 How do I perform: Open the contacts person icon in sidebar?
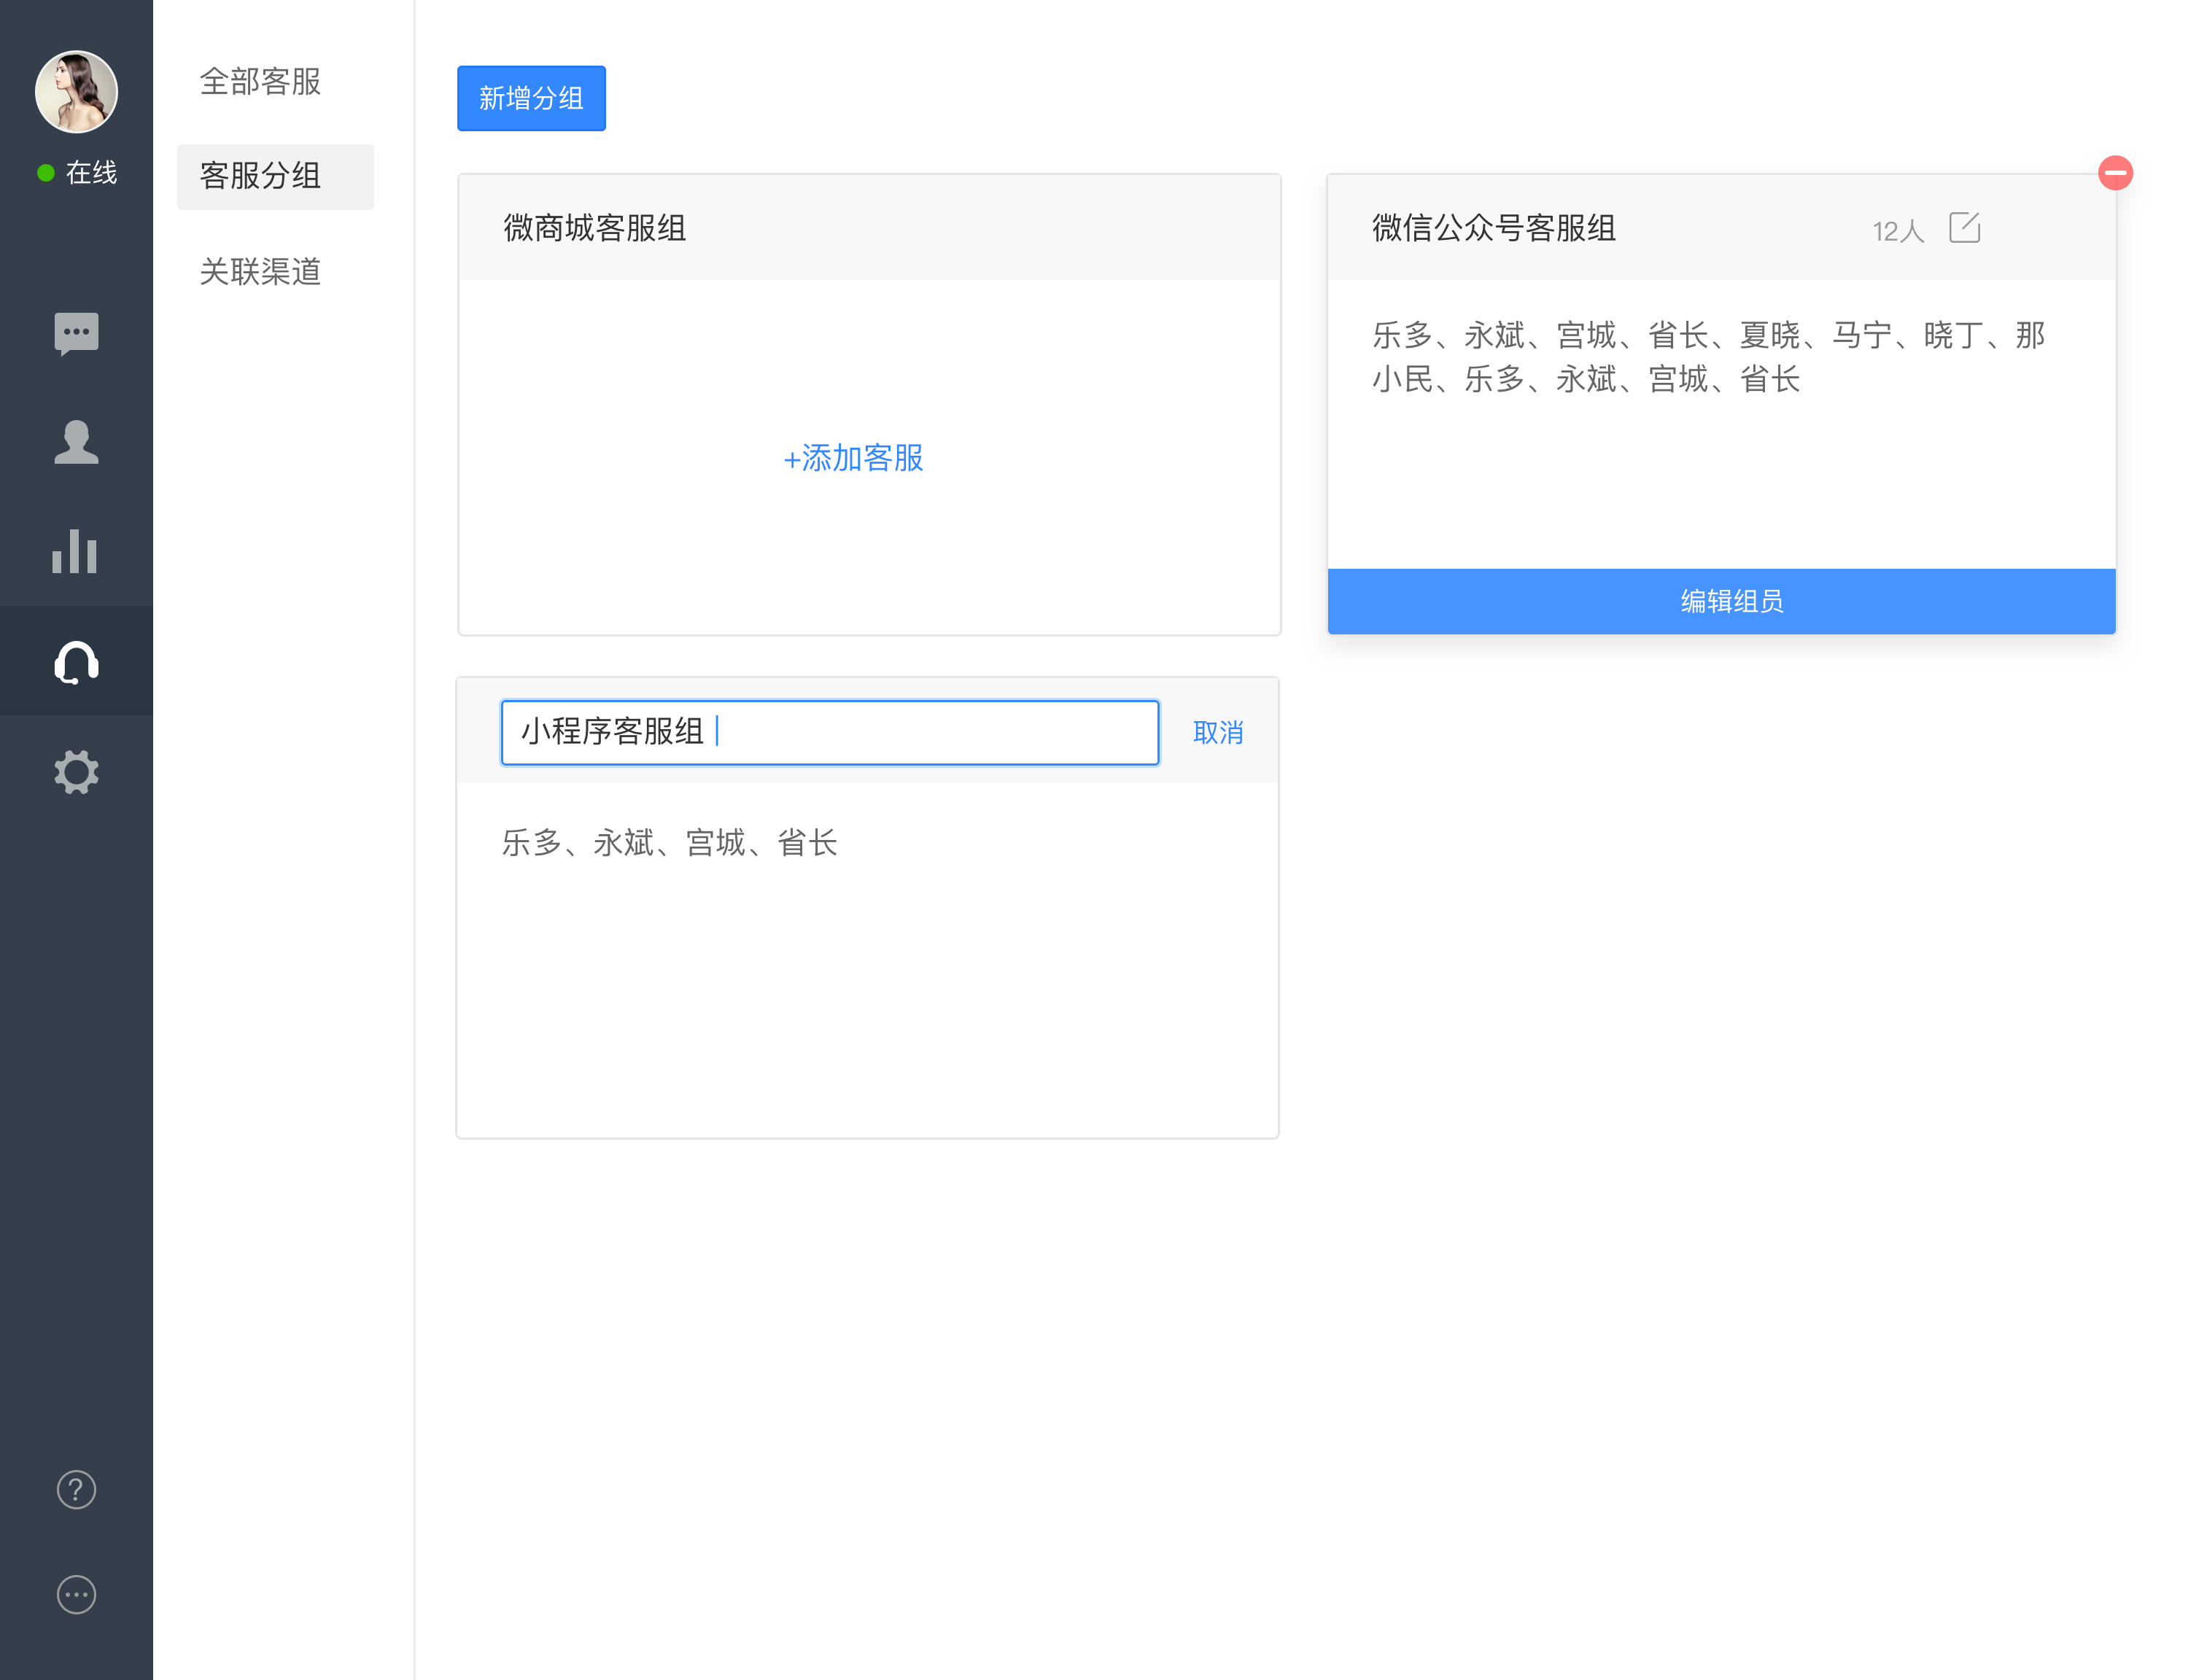click(76, 442)
